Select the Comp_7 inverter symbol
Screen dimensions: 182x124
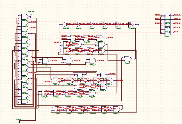(92, 24)
